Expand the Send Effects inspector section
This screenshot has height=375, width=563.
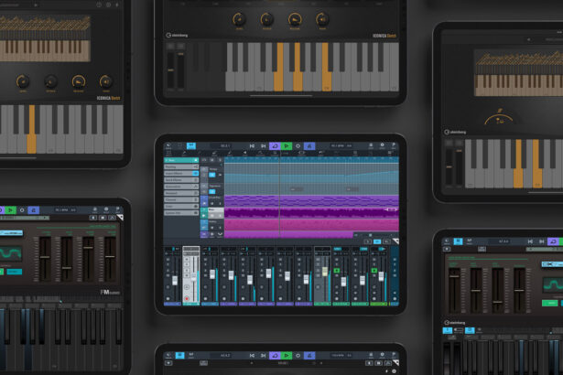coord(181,180)
